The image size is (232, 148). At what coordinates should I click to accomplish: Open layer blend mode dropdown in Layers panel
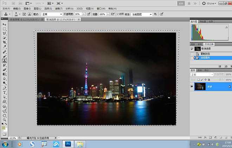click(202, 75)
